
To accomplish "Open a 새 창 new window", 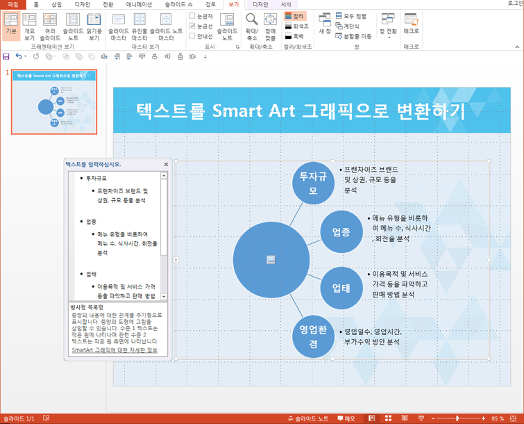I will pyautogui.click(x=325, y=24).
